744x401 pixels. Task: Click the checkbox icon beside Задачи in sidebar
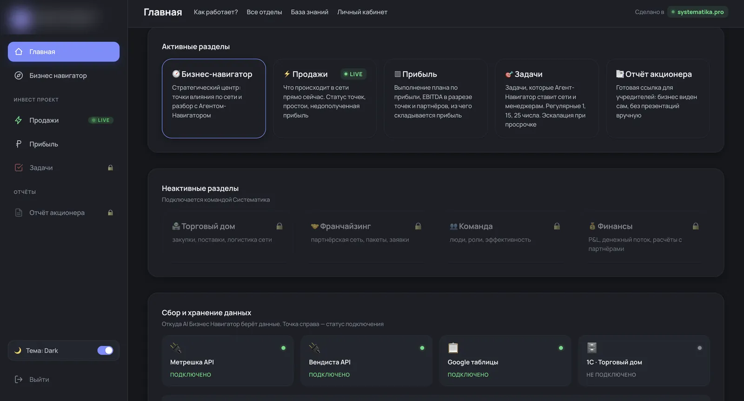coord(19,168)
